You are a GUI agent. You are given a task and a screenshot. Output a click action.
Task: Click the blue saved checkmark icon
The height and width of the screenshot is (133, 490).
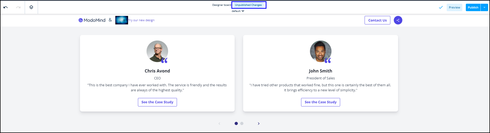[x=441, y=7]
